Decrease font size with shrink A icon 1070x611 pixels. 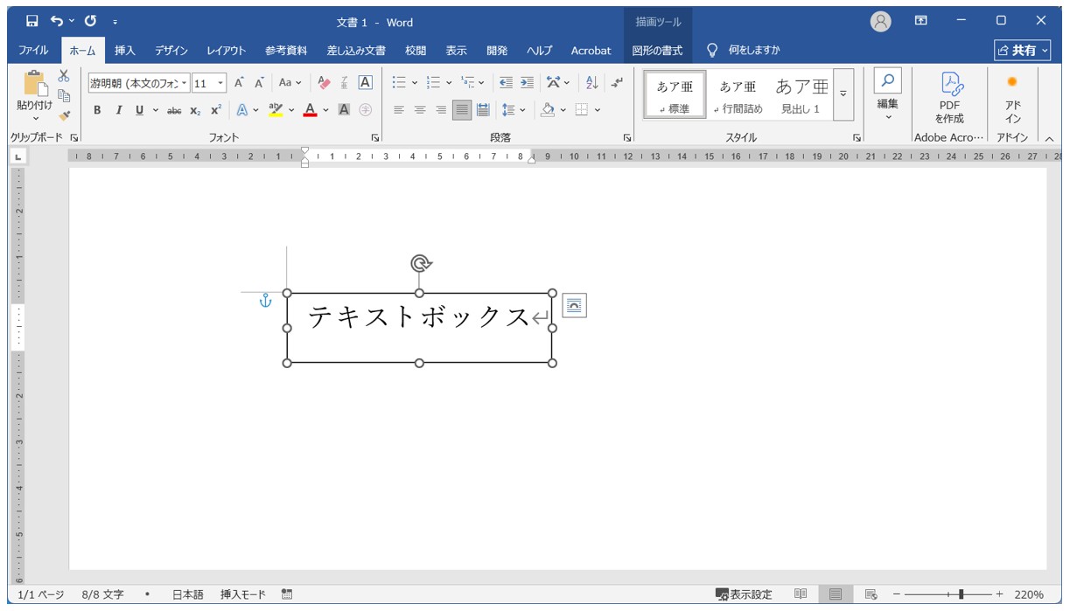click(259, 82)
